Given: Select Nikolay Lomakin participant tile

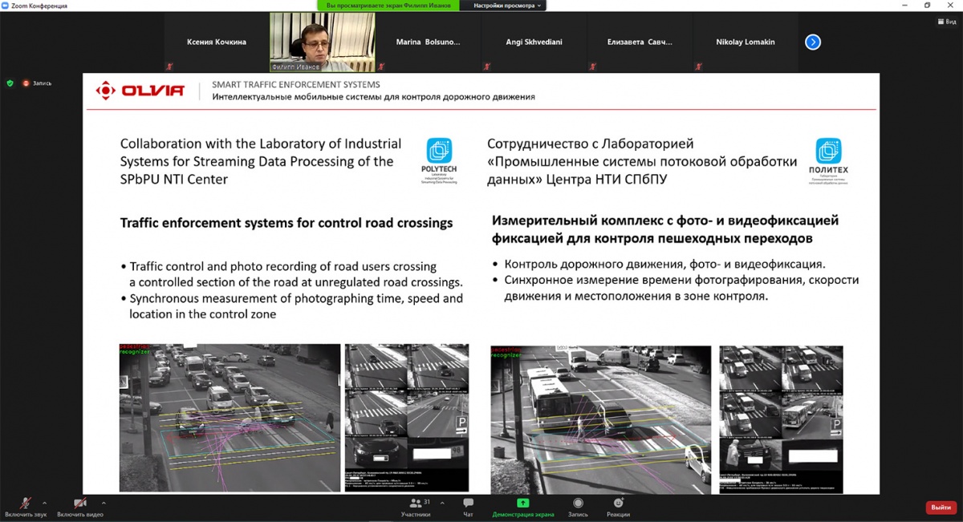Looking at the screenshot, I should point(746,42).
